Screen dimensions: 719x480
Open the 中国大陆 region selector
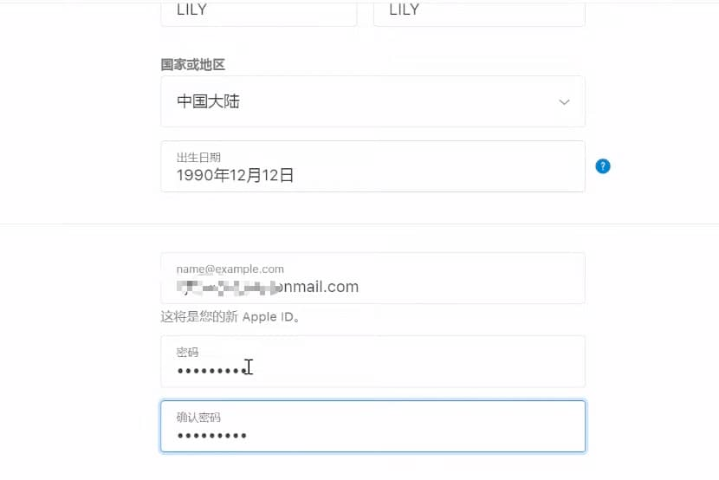(372, 101)
